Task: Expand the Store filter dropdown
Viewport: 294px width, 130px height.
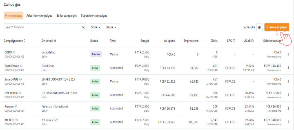Action: [x=96, y=27]
